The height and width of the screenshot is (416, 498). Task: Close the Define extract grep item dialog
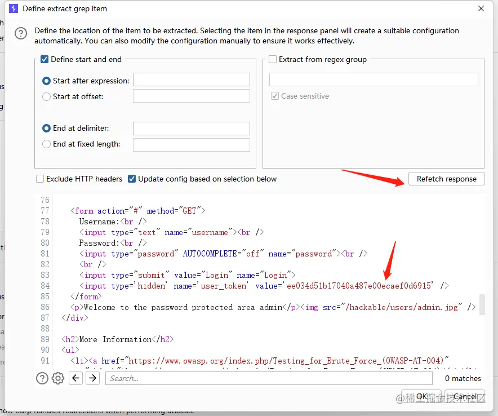481,8
